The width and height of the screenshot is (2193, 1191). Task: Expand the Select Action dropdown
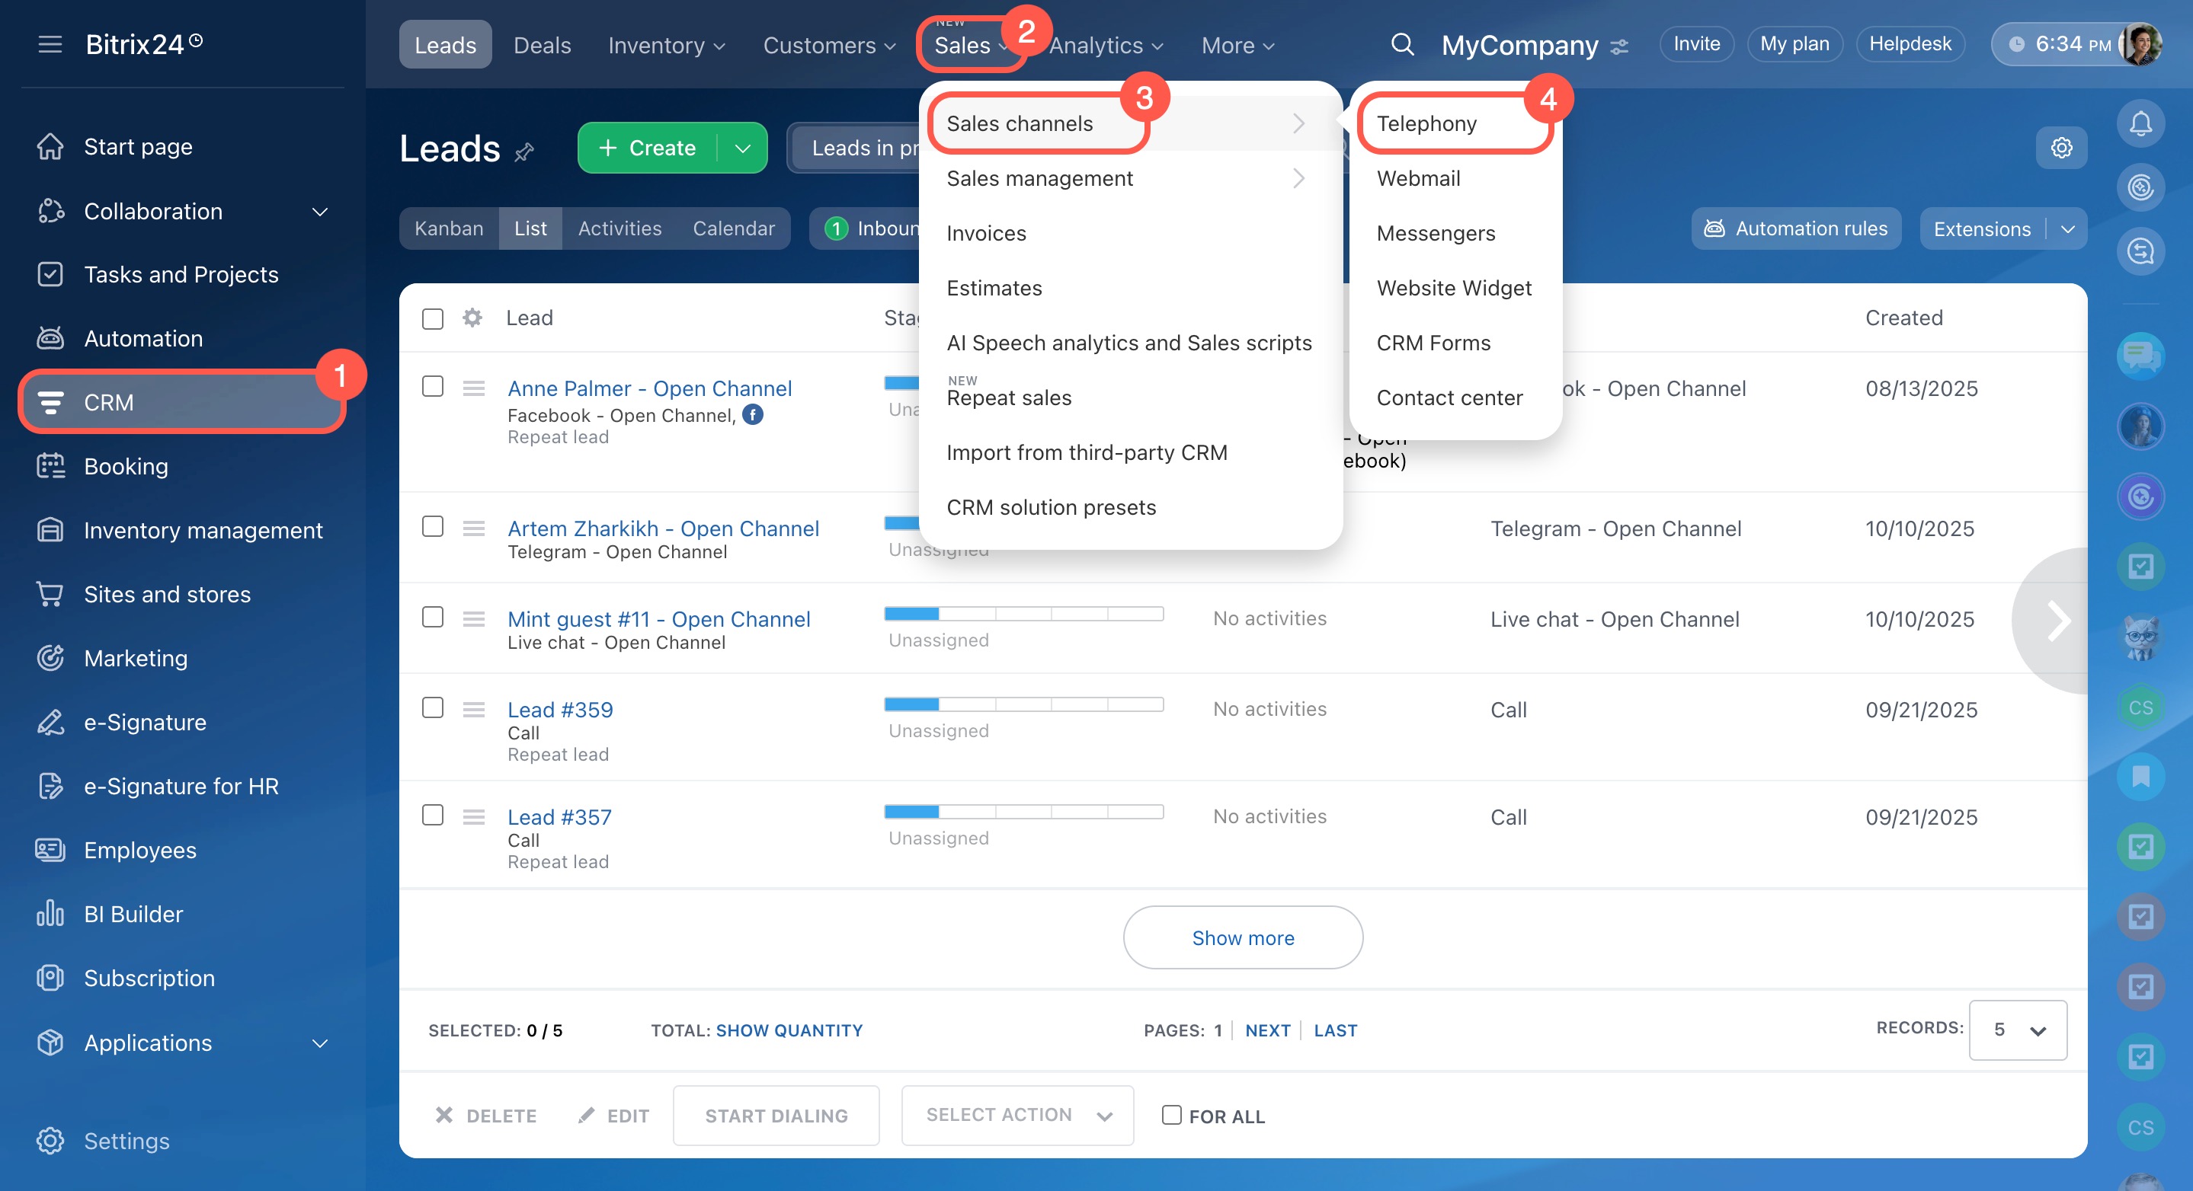1017,1114
